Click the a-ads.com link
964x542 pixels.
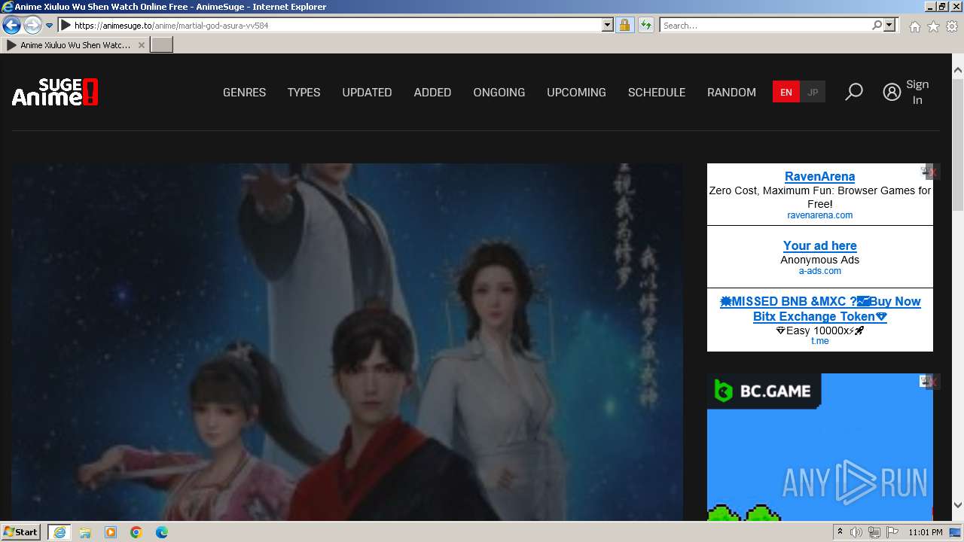point(819,271)
